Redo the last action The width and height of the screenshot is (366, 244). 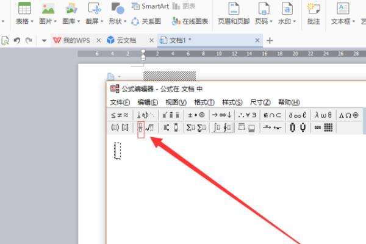point(29,40)
